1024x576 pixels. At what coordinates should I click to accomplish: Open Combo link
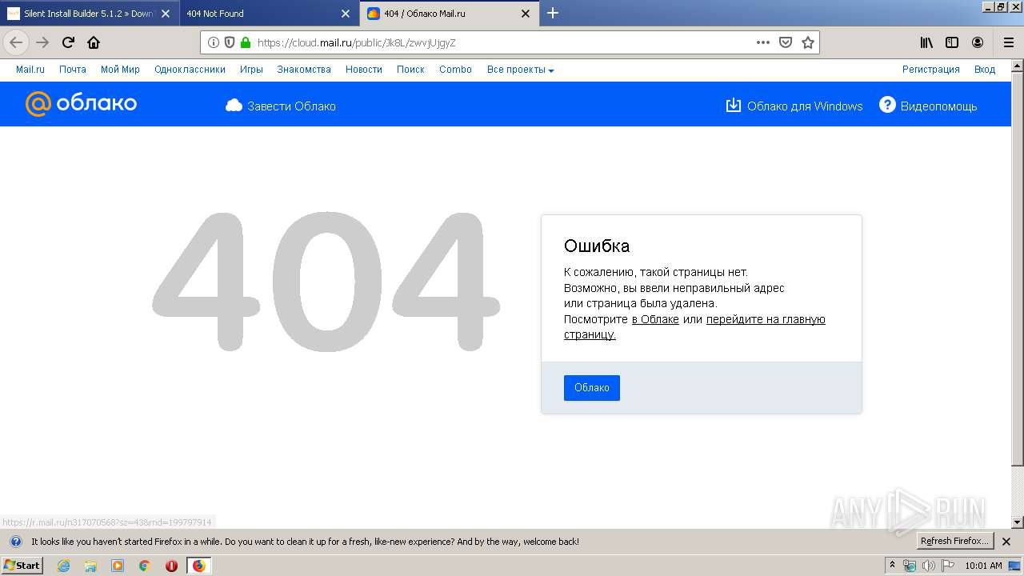[x=455, y=70]
